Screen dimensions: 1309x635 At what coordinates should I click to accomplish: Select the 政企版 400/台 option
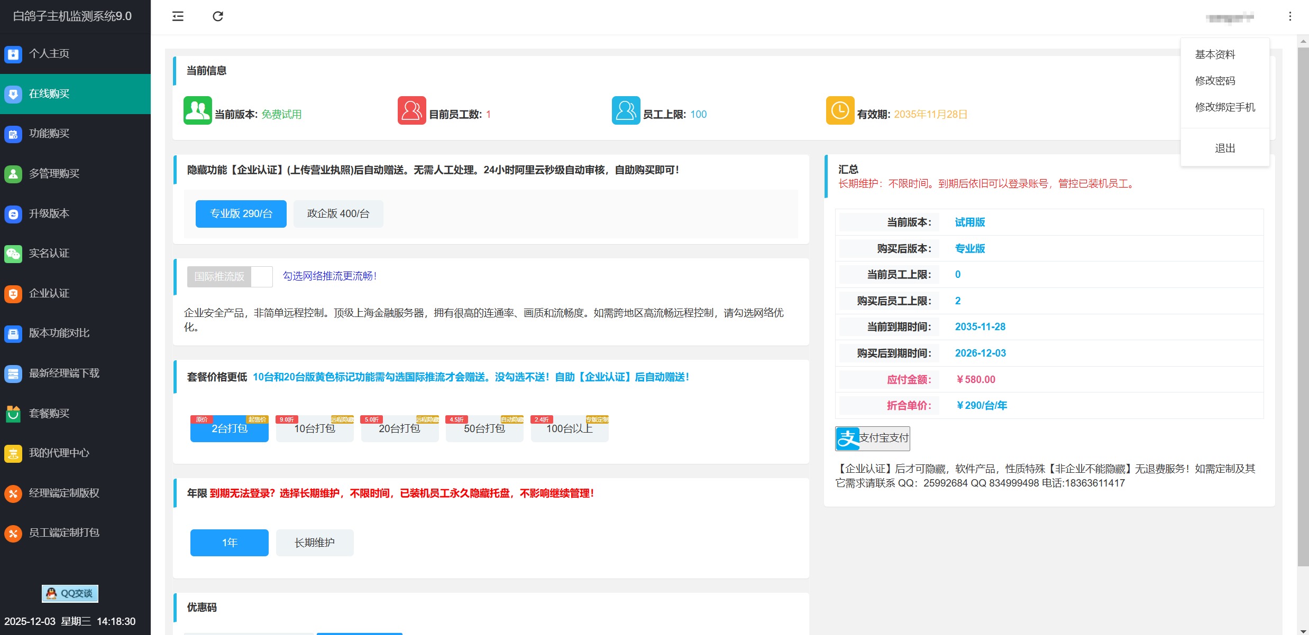[338, 213]
